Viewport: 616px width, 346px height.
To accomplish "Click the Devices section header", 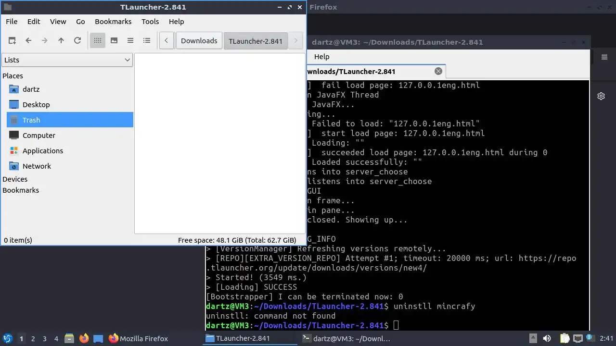I will point(15,179).
